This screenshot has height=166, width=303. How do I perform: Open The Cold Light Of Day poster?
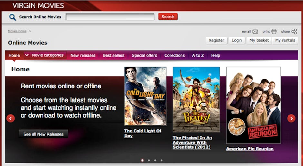click(x=145, y=96)
